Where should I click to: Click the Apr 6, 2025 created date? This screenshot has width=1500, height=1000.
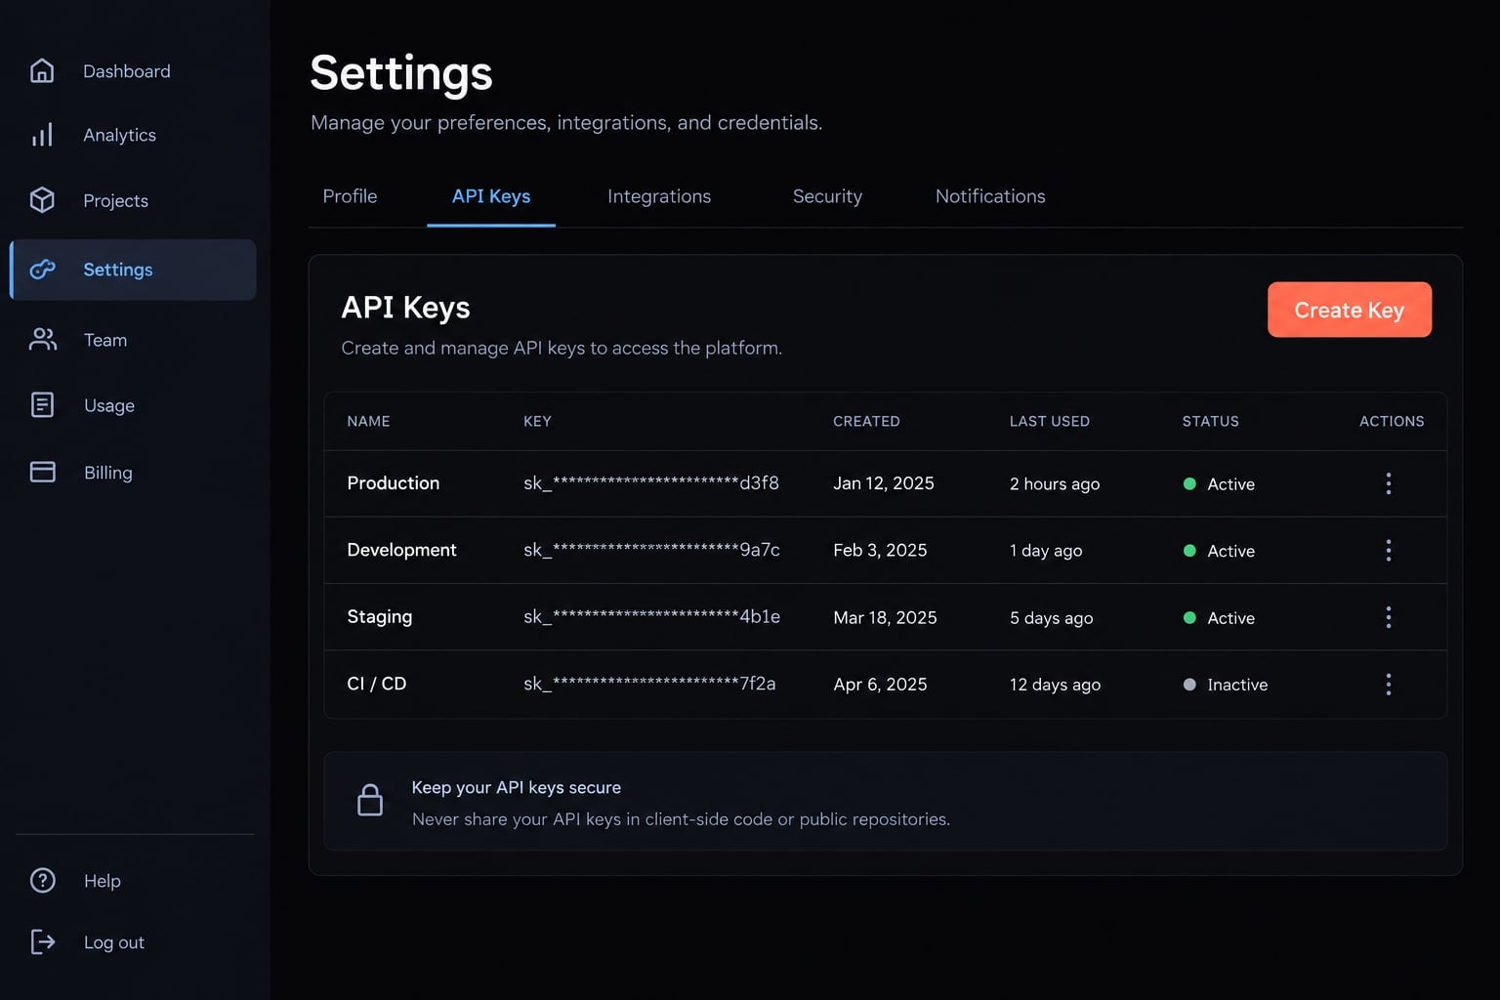tap(880, 684)
